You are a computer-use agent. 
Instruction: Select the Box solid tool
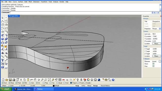point(3,39)
